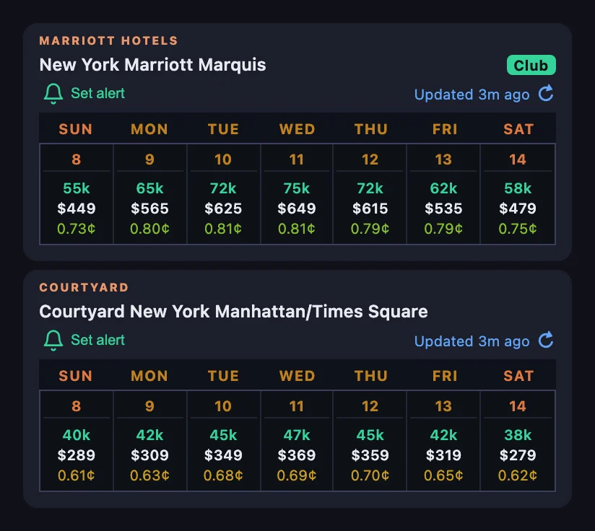Screen dimensions: 595x531
Task: Click the SAT column header in the Marriott Marquis table
Action: (518, 129)
